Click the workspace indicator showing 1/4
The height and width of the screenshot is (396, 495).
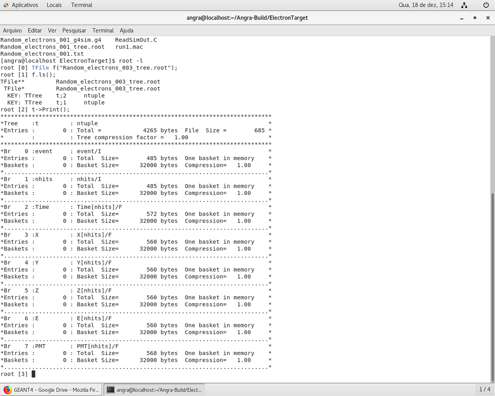coord(485,389)
